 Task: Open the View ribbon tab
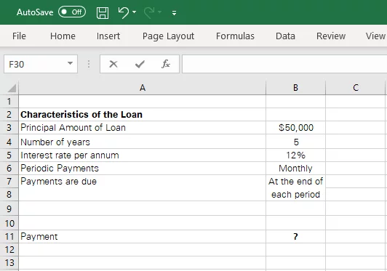pyautogui.click(x=375, y=36)
